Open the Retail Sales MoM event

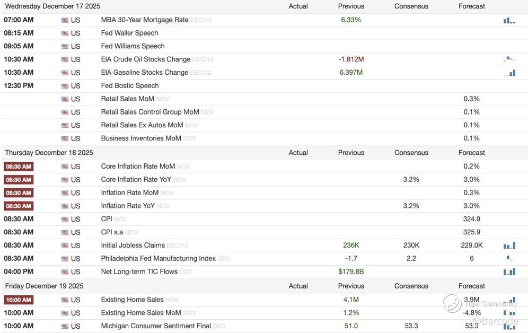[x=127, y=99]
